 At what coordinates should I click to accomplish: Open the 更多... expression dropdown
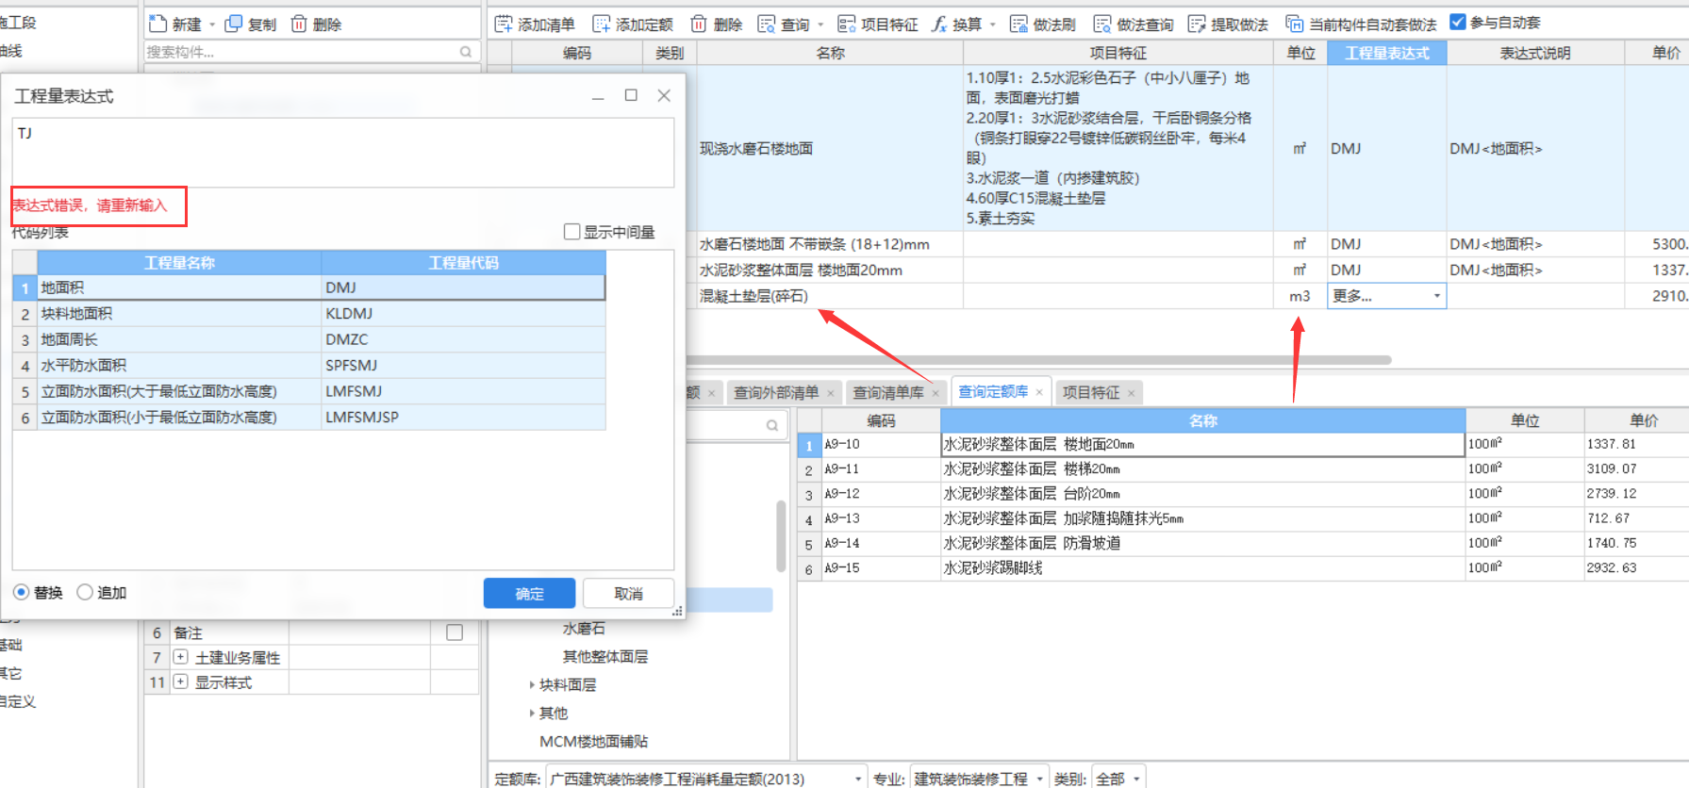point(1437,296)
